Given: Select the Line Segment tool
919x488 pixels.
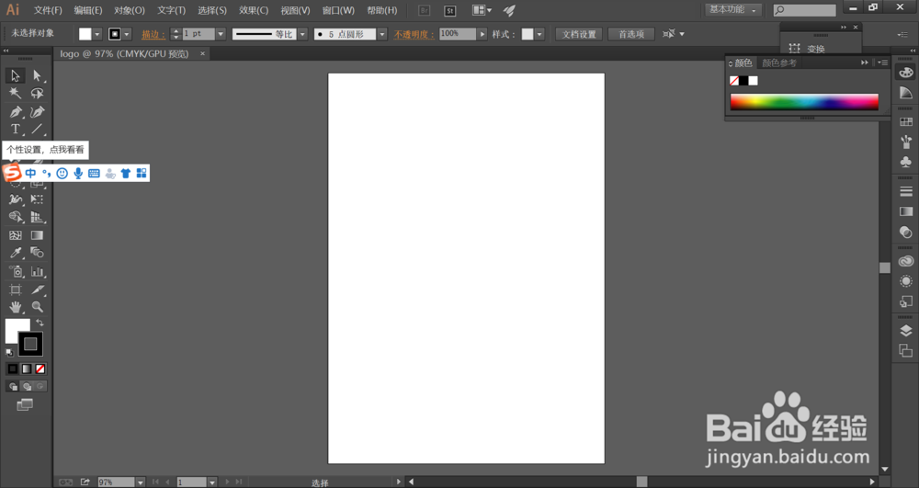Looking at the screenshot, I should point(37,129).
